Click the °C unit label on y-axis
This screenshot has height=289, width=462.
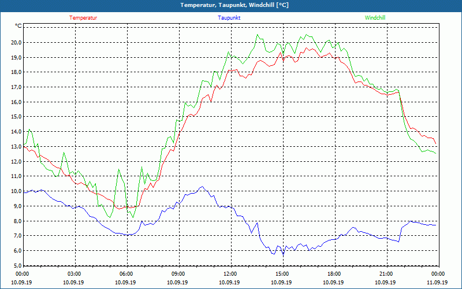coord(18,26)
